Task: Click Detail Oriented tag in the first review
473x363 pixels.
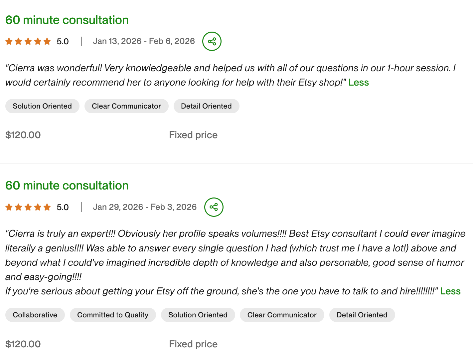Action: click(206, 106)
